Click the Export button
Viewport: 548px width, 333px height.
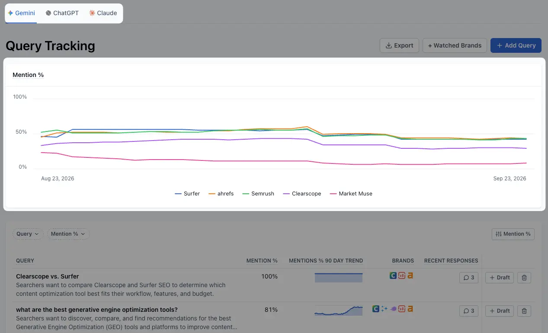[x=399, y=45]
